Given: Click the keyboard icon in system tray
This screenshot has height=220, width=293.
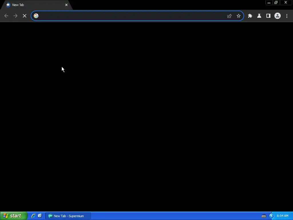Looking at the screenshot, I should (264, 216).
